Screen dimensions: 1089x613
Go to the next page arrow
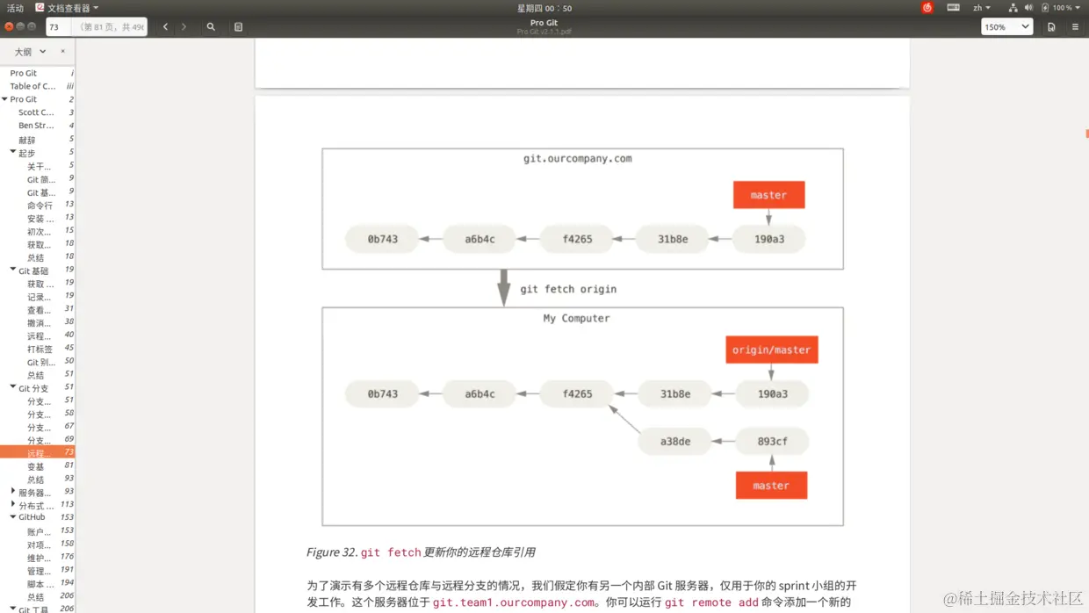[184, 27]
